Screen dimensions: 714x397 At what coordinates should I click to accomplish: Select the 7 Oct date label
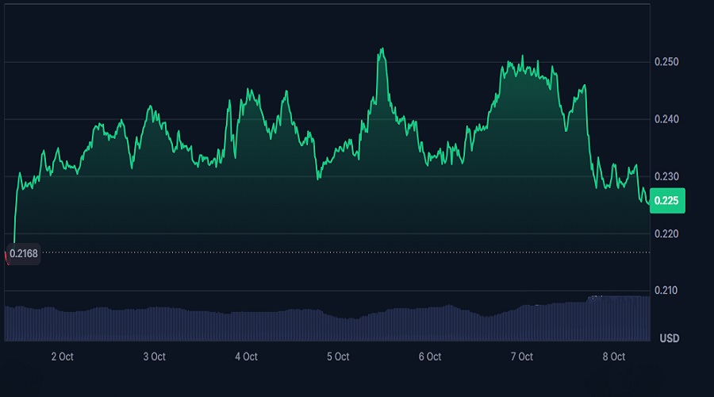(521, 357)
